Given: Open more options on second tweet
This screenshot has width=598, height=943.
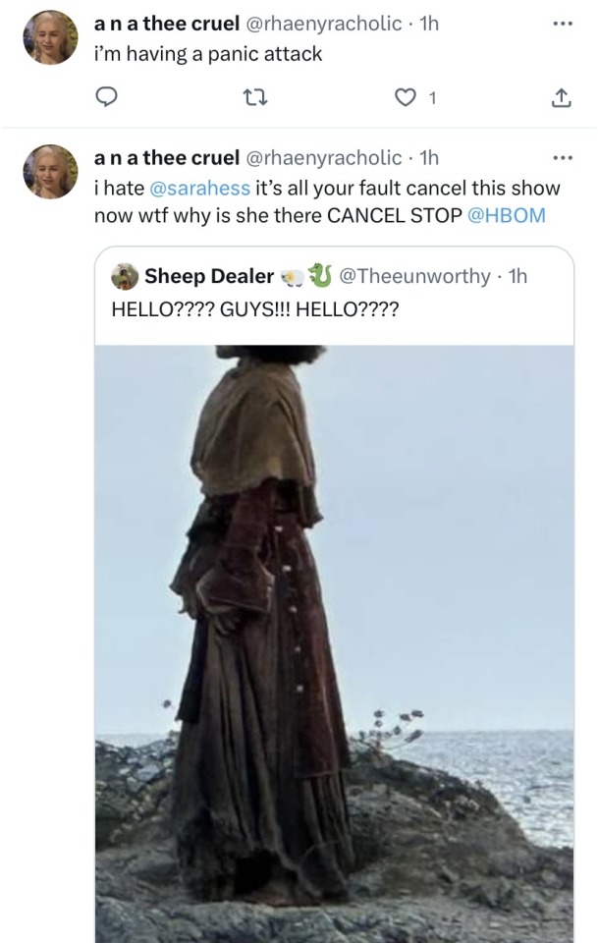Looking at the screenshot, I should coord(562,157).
